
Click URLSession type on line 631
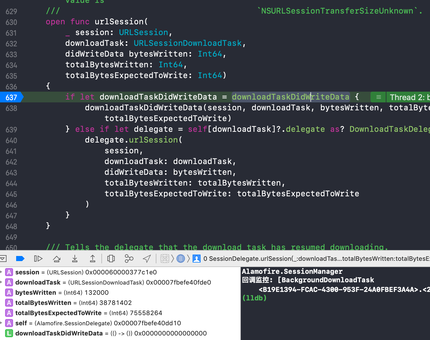[144, 32]
